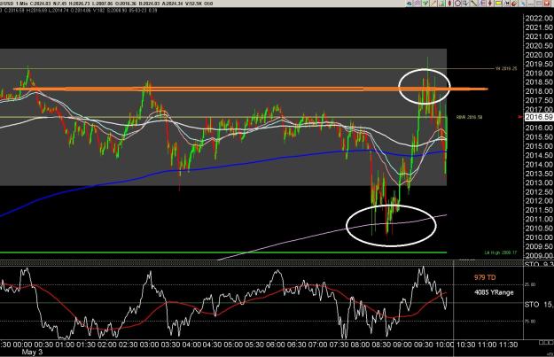Click the yellow rectangle toolbar icon
Image resolution: width=554 pixels, height=357 pixels.
point(498,4)
